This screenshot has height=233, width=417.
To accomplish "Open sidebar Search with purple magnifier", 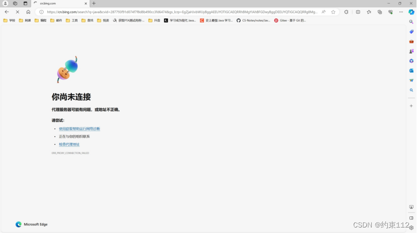I will (x=411, y=22).
